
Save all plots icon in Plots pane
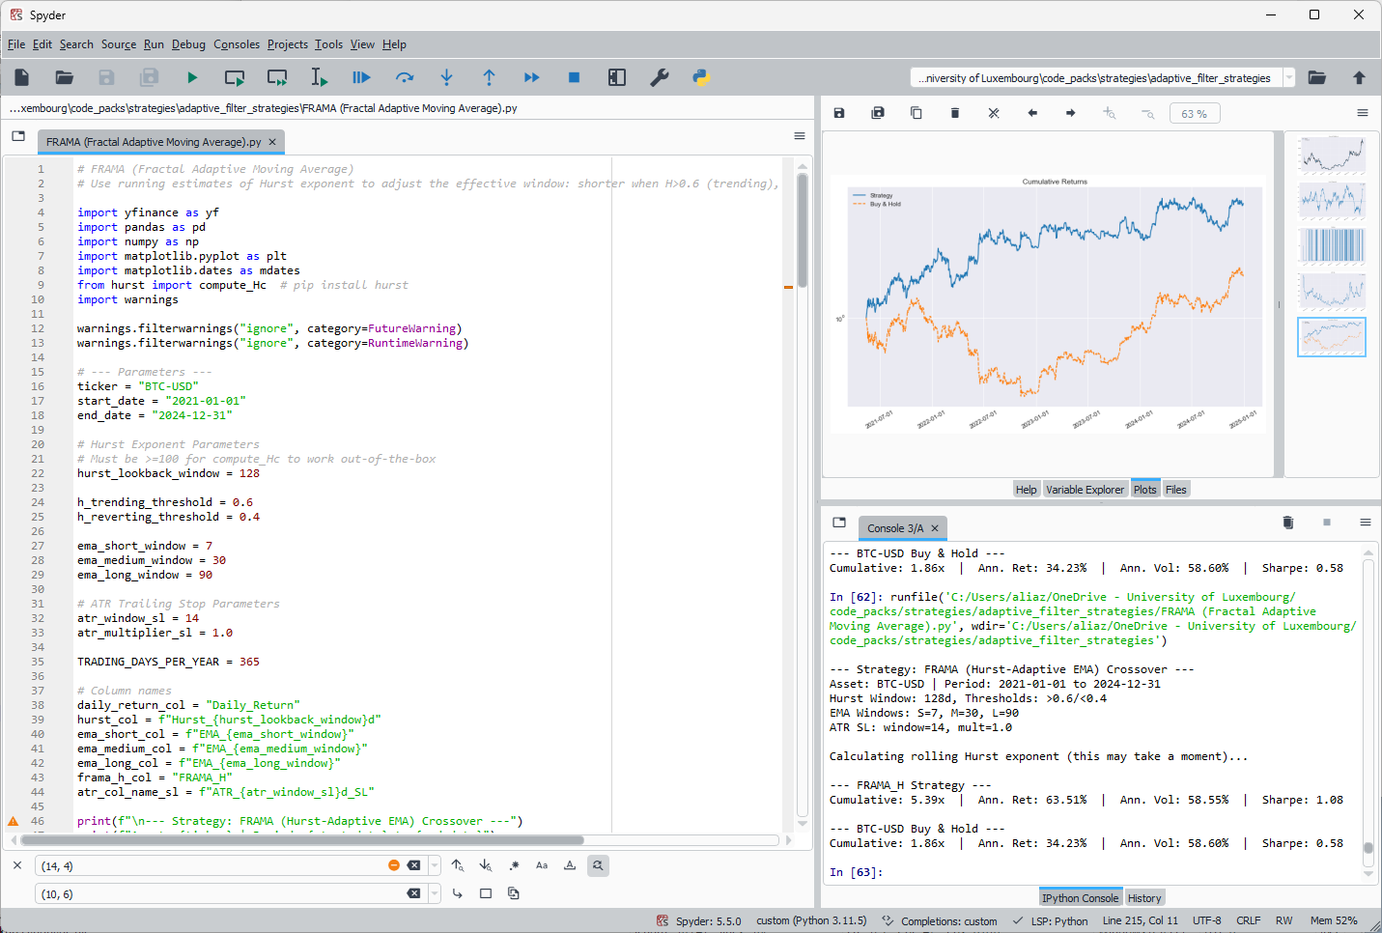878,113
